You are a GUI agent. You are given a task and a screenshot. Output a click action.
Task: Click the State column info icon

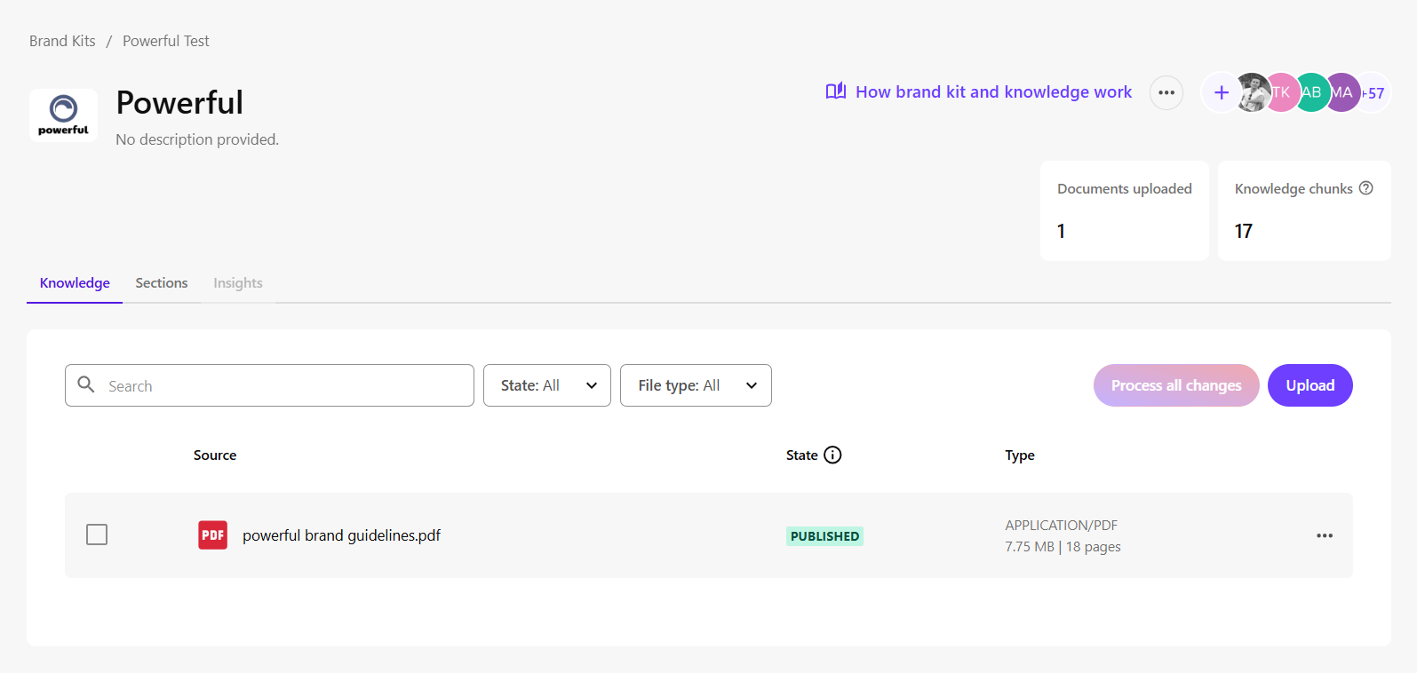coord(832,455)
